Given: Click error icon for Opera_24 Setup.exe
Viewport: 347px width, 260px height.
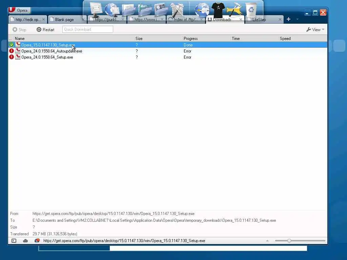Looking at the screenshot, I should click(12, 57).
